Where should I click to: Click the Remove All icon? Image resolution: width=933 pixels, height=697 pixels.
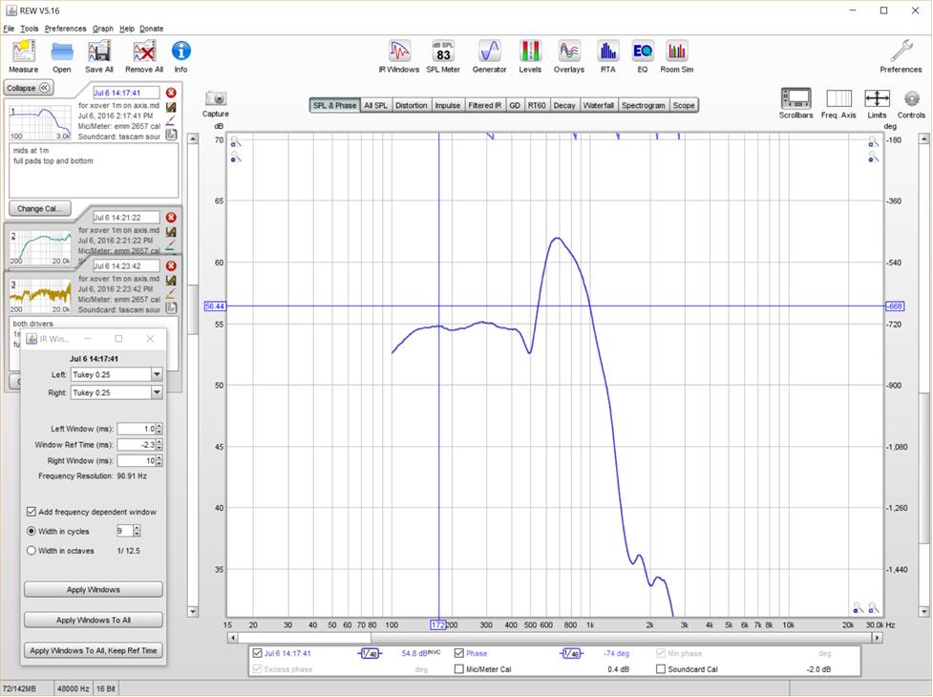click(144, 56)
